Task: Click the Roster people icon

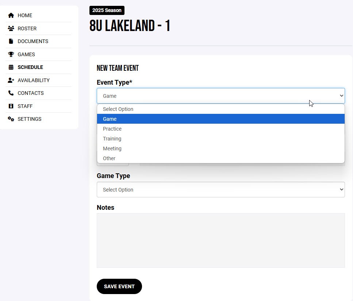Action: (11, 28)
